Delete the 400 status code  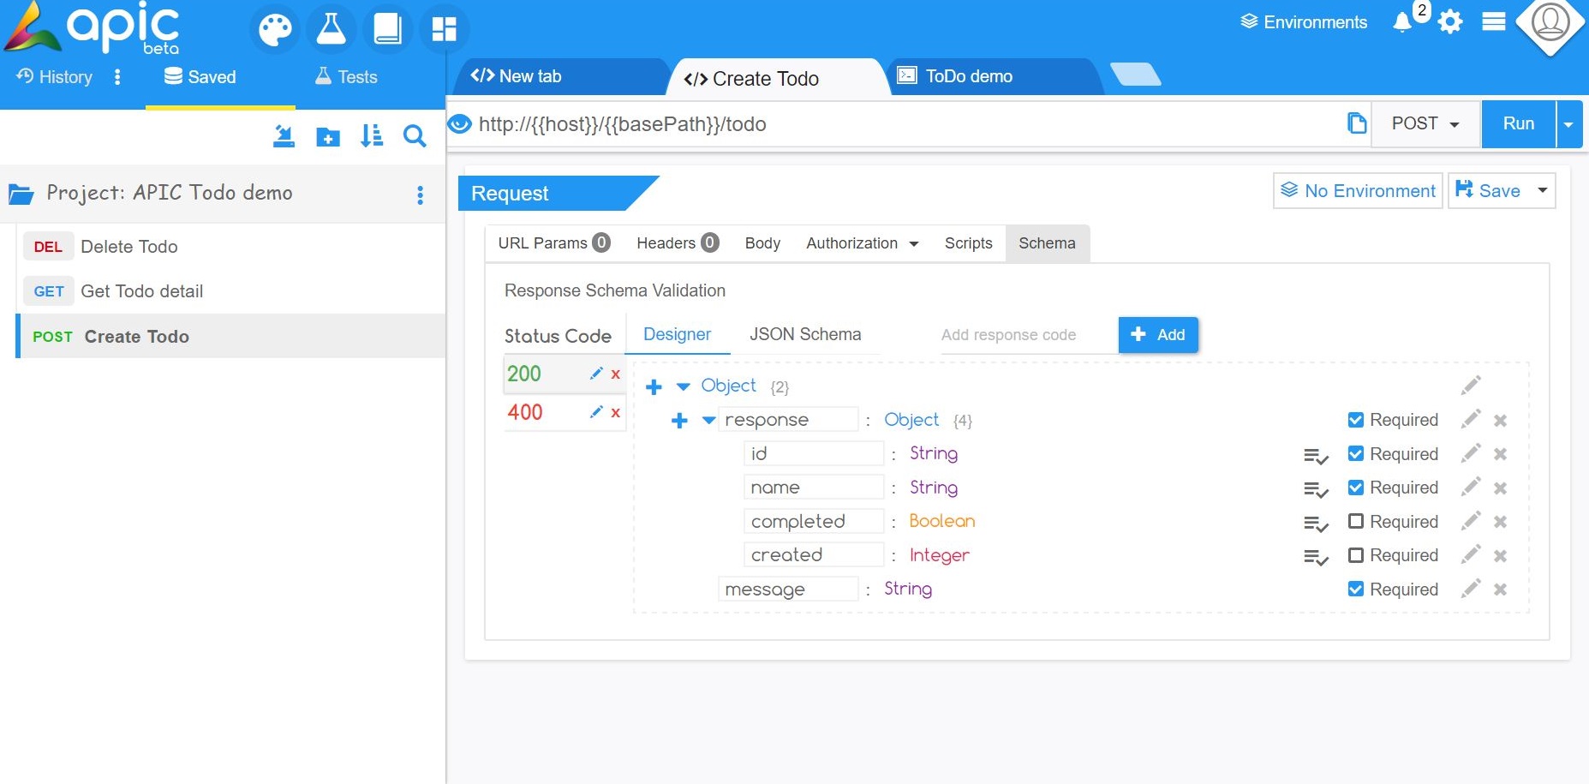[615, 413]
